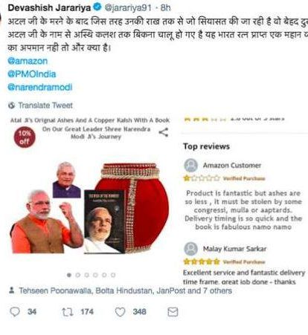Select the second image carousel dot
308x335 pixels.
coord(78,275)
